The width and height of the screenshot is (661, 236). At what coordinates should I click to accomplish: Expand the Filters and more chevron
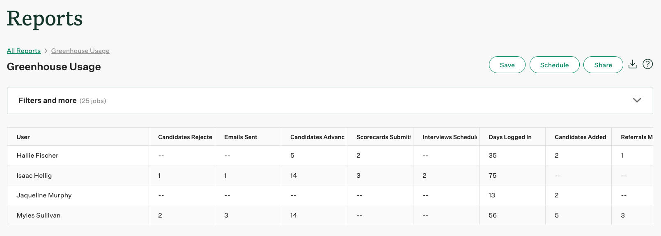click(x=637, y=100)
